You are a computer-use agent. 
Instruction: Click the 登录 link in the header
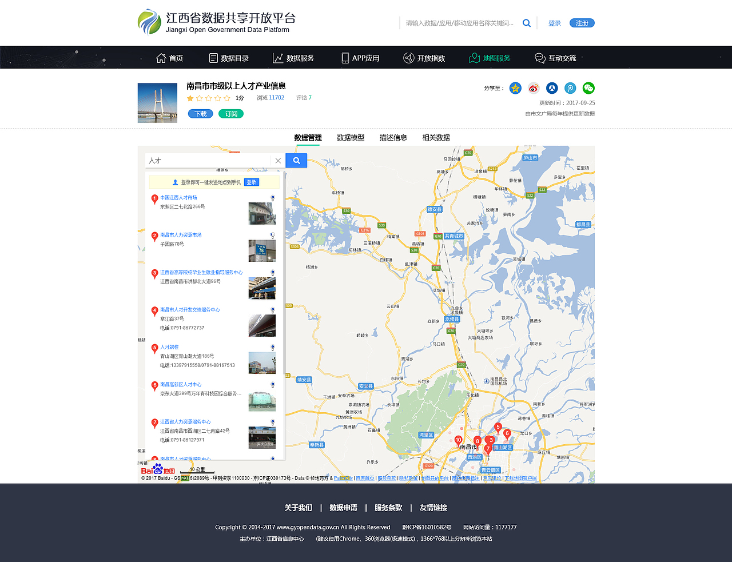pyautogui.click(x=555, y=23)
